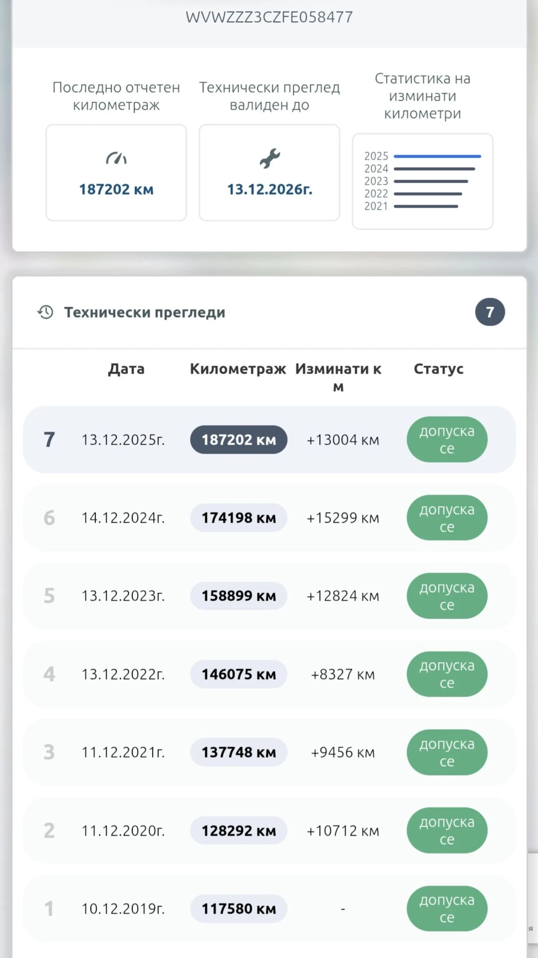Click the 174198 км mileage badge
Image resolution: width=538 pixels, height=958 pixels.
[x=238, y=518]
